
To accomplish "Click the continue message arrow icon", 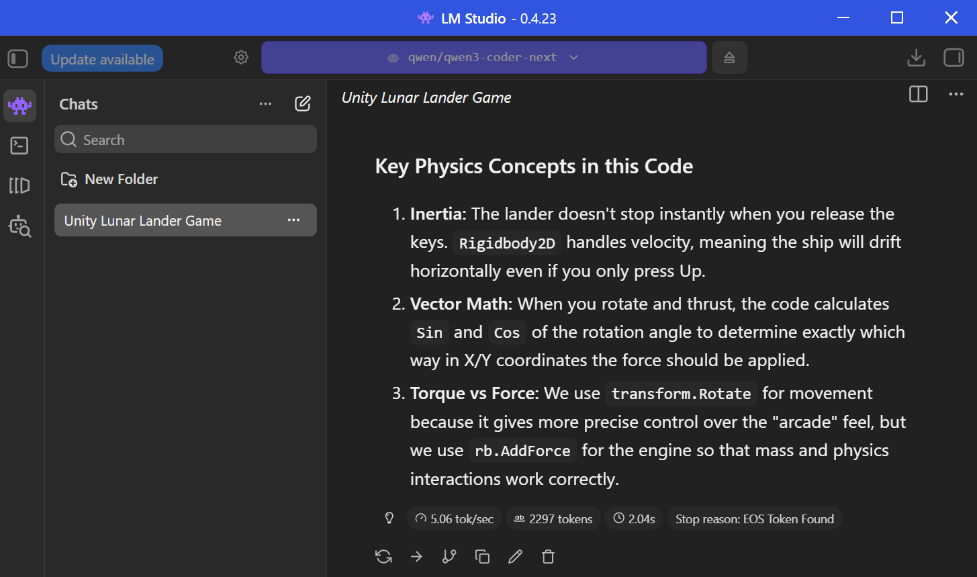I will coord(416,556).
